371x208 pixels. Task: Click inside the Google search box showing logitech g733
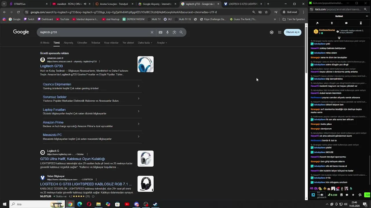tap(93, 32)
